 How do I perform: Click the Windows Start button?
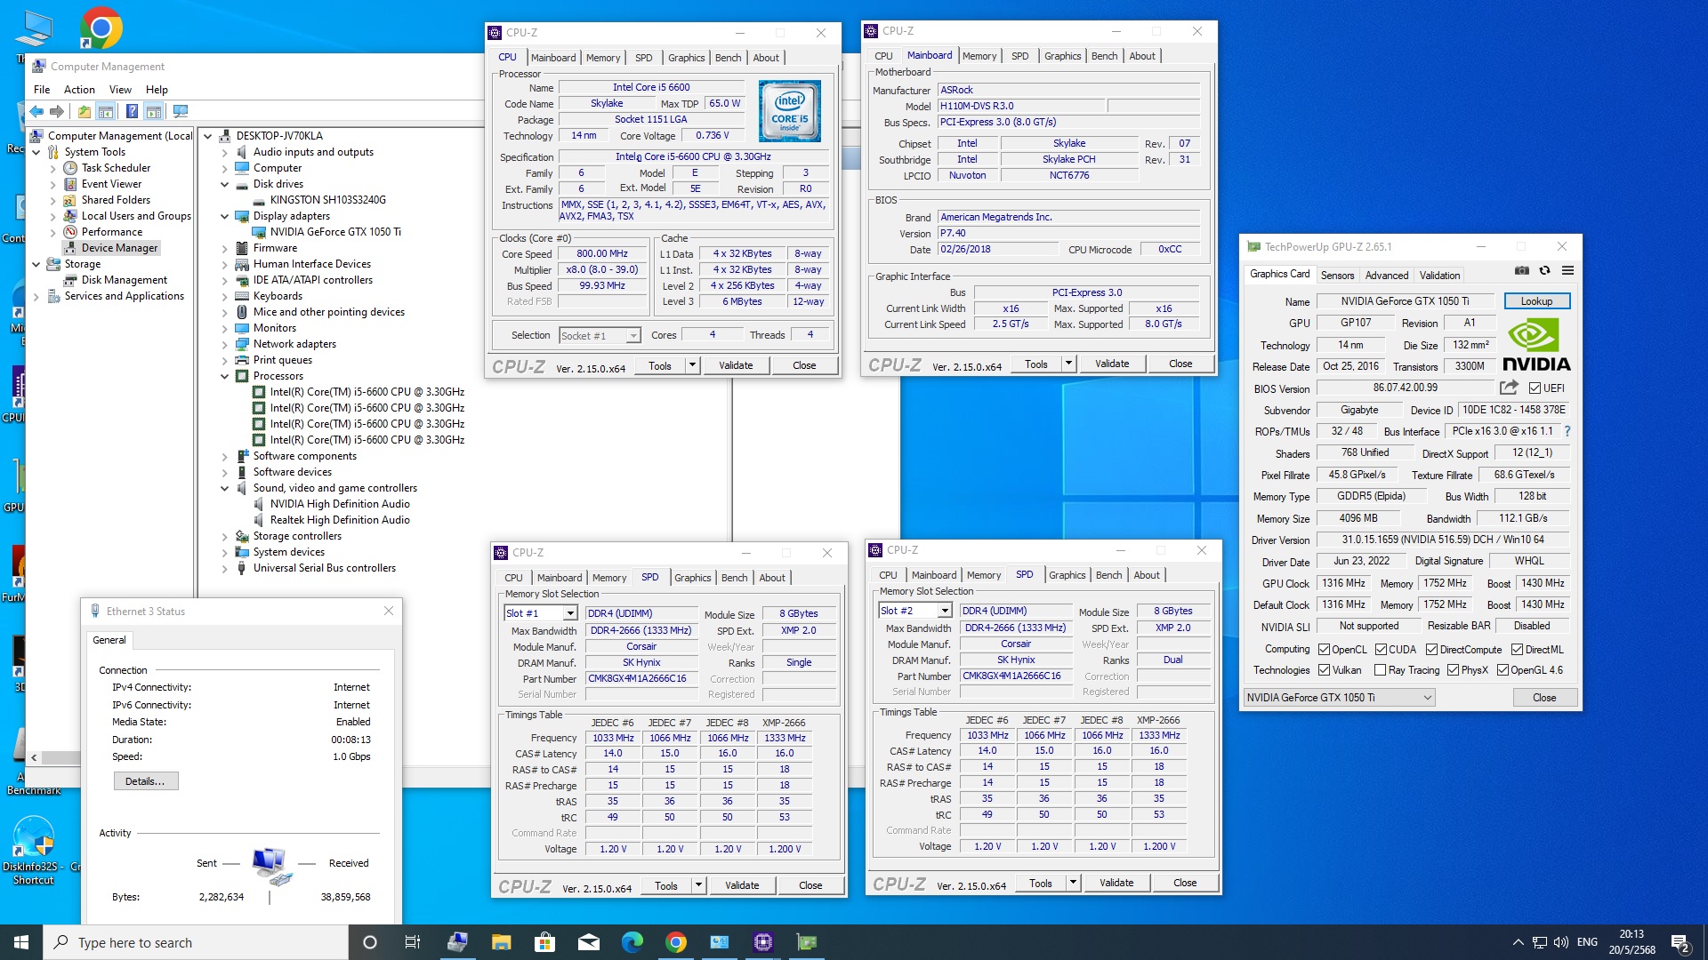click(x=21, y=942)
